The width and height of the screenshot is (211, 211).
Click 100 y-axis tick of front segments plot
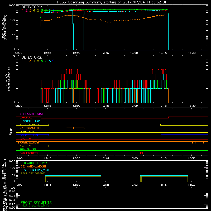pos(13,20)
